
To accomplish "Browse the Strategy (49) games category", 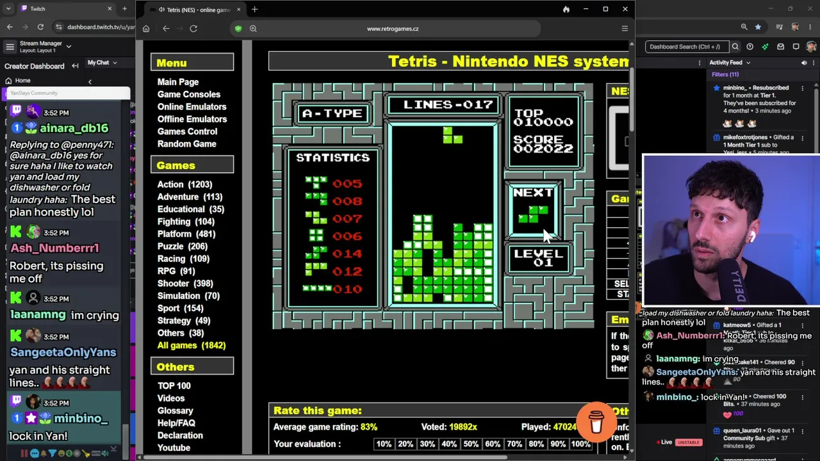I will 184,321.
